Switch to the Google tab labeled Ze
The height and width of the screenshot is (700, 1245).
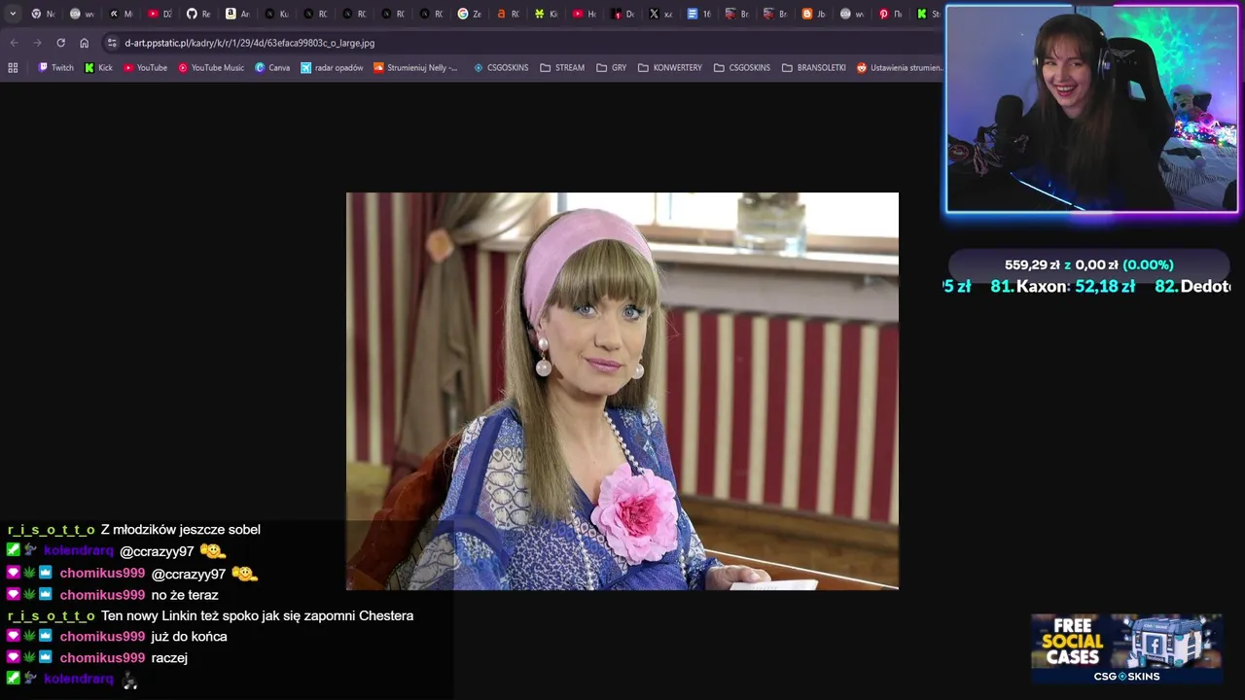470,14
